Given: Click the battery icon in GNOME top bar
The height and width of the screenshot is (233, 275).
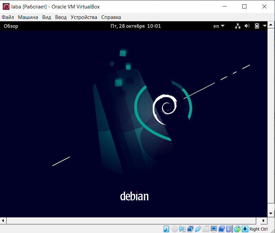Looking at the screenshot, I should coord(257,26).
